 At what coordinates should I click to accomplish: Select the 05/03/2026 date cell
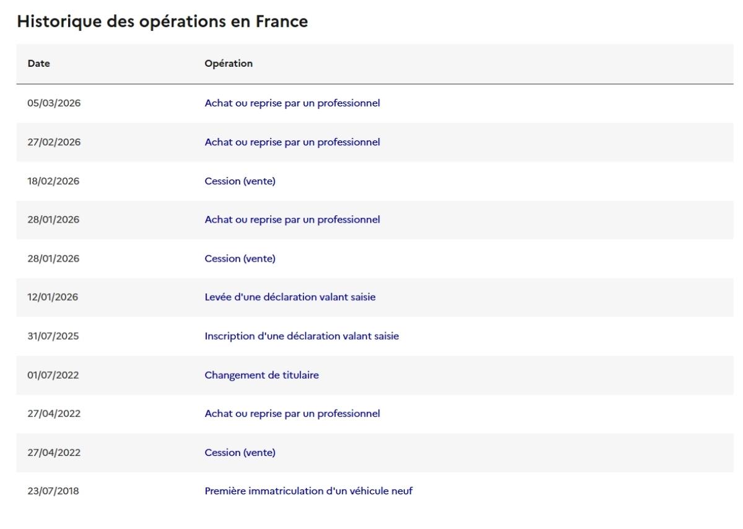[54, 103]
